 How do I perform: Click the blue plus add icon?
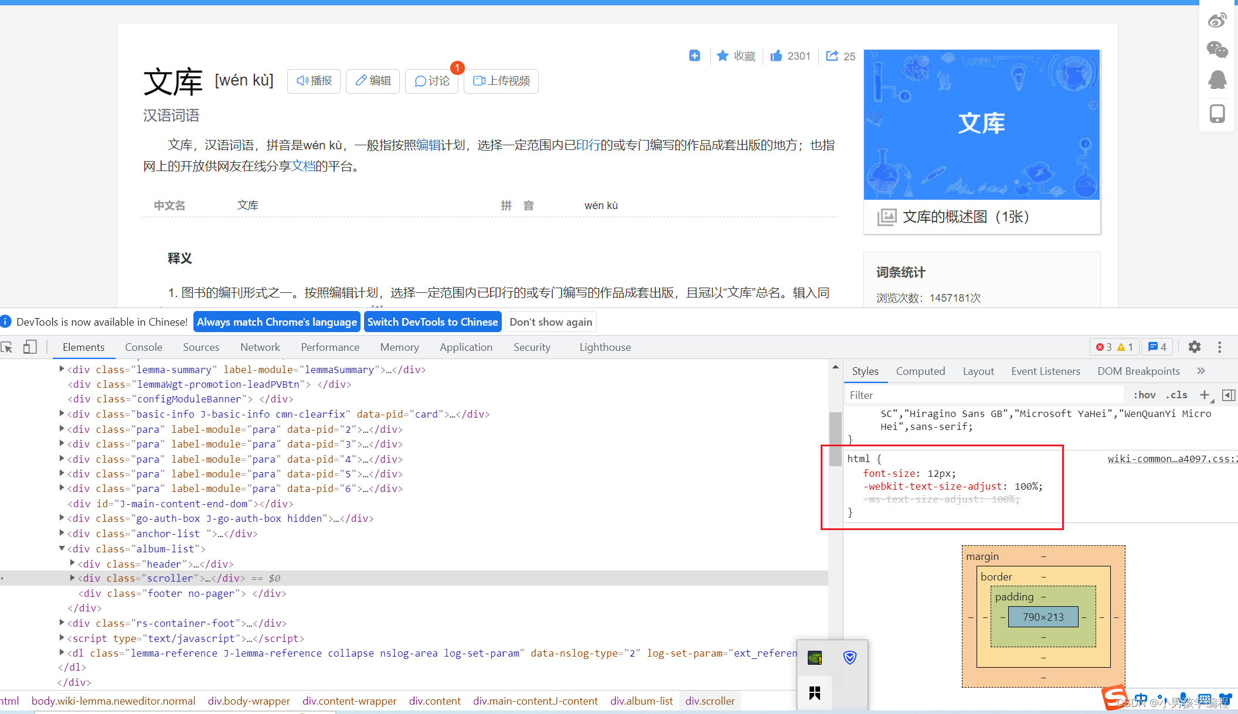click(695, 56)
